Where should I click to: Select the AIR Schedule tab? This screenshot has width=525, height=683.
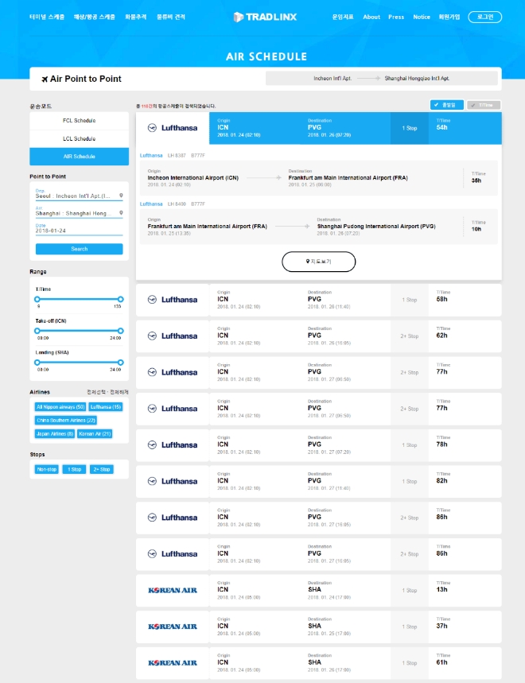(x=79, y=157)
